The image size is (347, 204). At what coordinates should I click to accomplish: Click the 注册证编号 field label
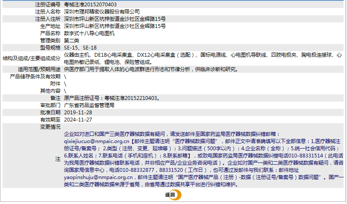[47, 4]
